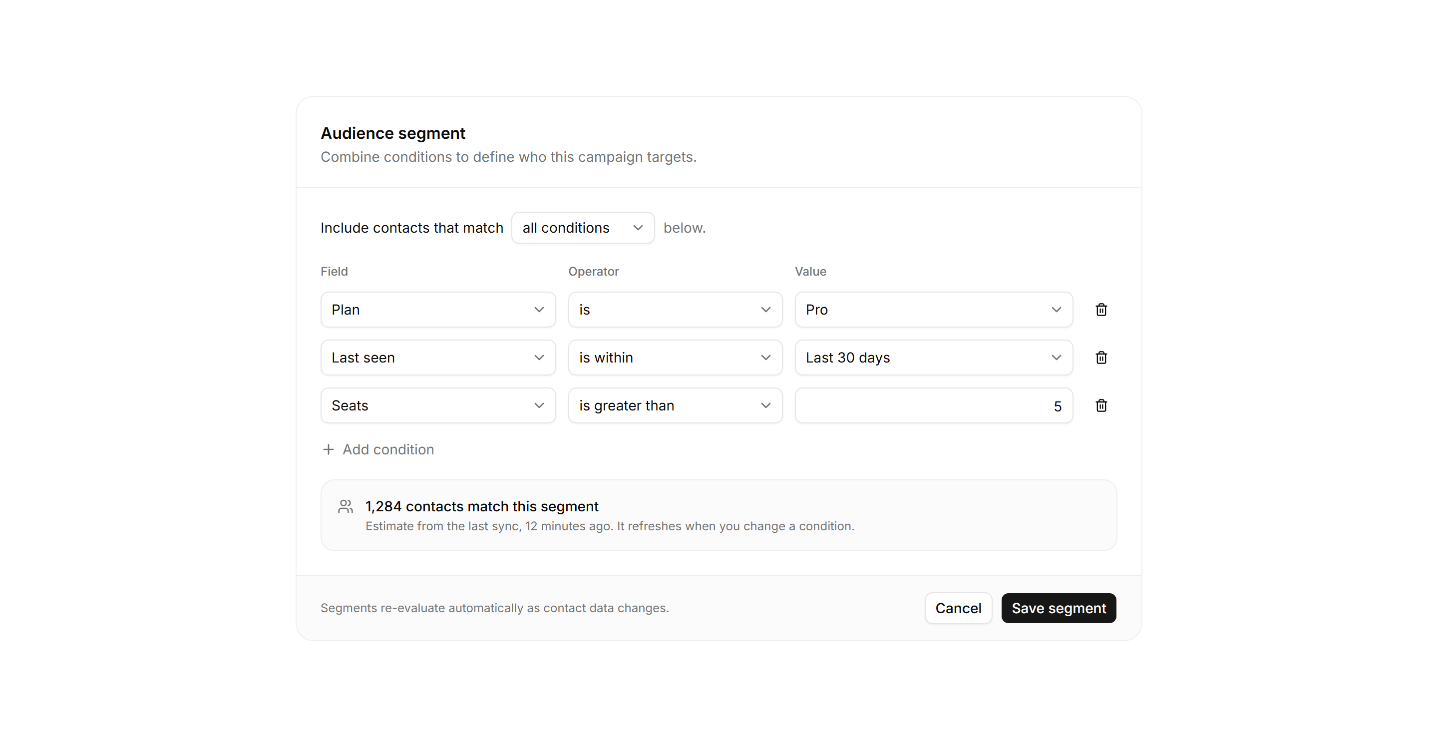Open the Plan field dropdown
Screen dimensions: 1438x737
click(x=438, y=309)
